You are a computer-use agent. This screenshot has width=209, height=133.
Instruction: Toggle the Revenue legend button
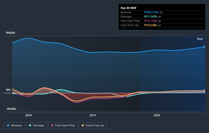[x=15, y=126]
